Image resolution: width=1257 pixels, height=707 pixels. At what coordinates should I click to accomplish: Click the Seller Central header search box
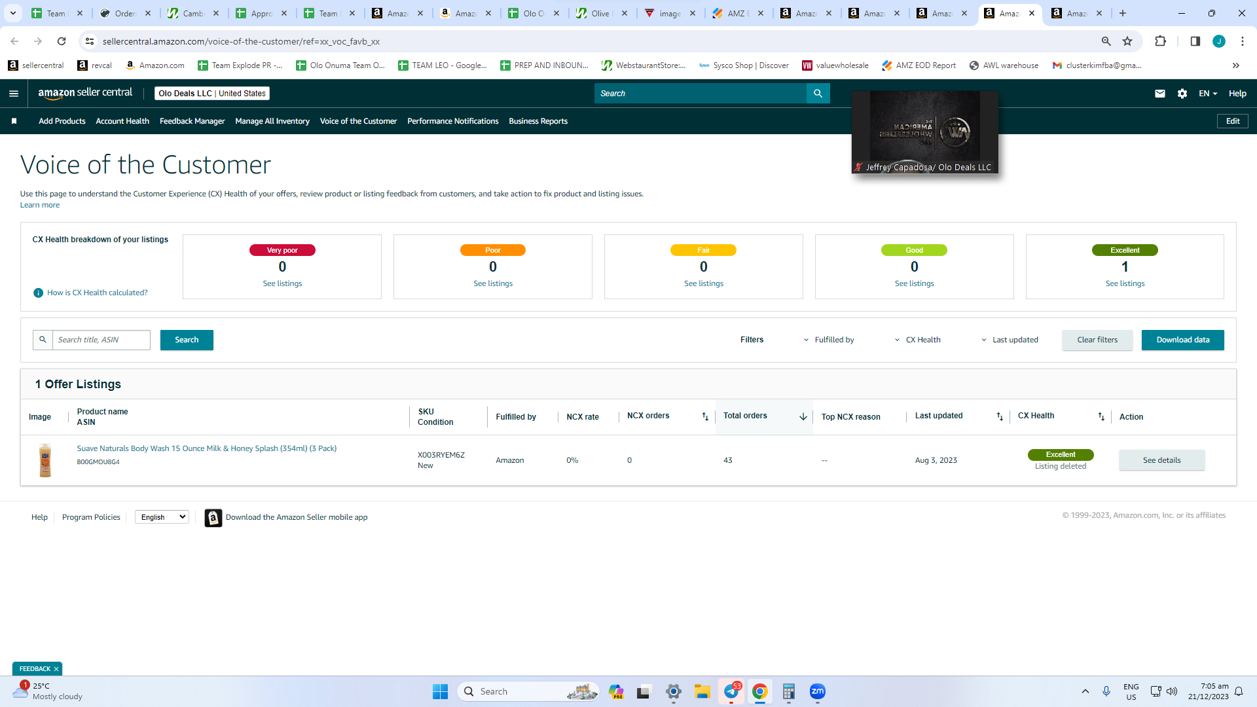pos(701,94)
